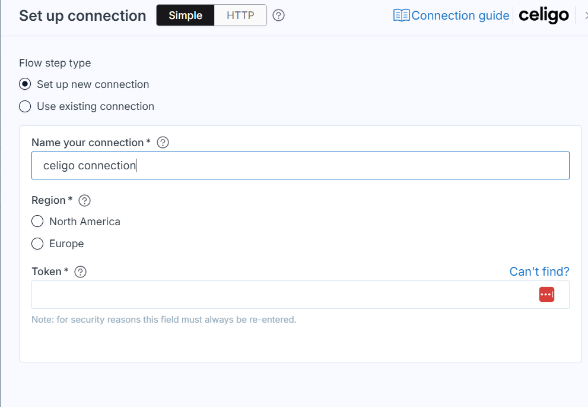Open help icon beside Simple/HTTP toggle

tap(279, 15)
